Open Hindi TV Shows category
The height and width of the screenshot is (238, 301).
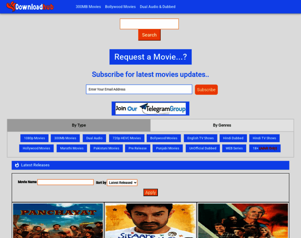[264, 138]
